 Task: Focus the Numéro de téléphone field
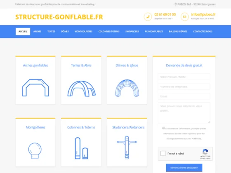(184, 86)
